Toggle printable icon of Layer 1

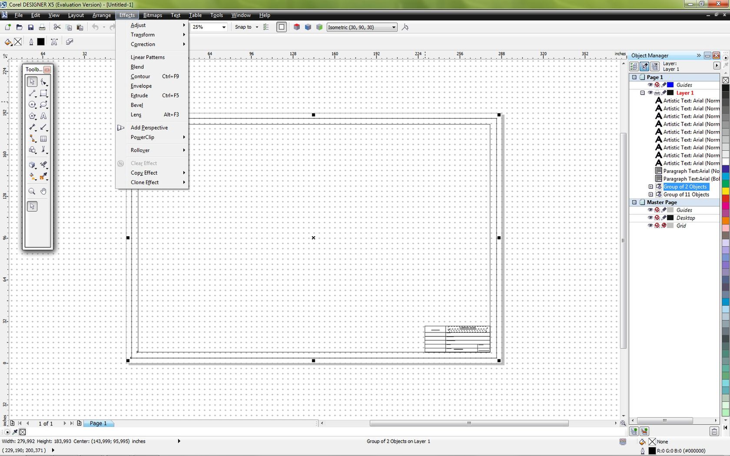click(657, 93)
